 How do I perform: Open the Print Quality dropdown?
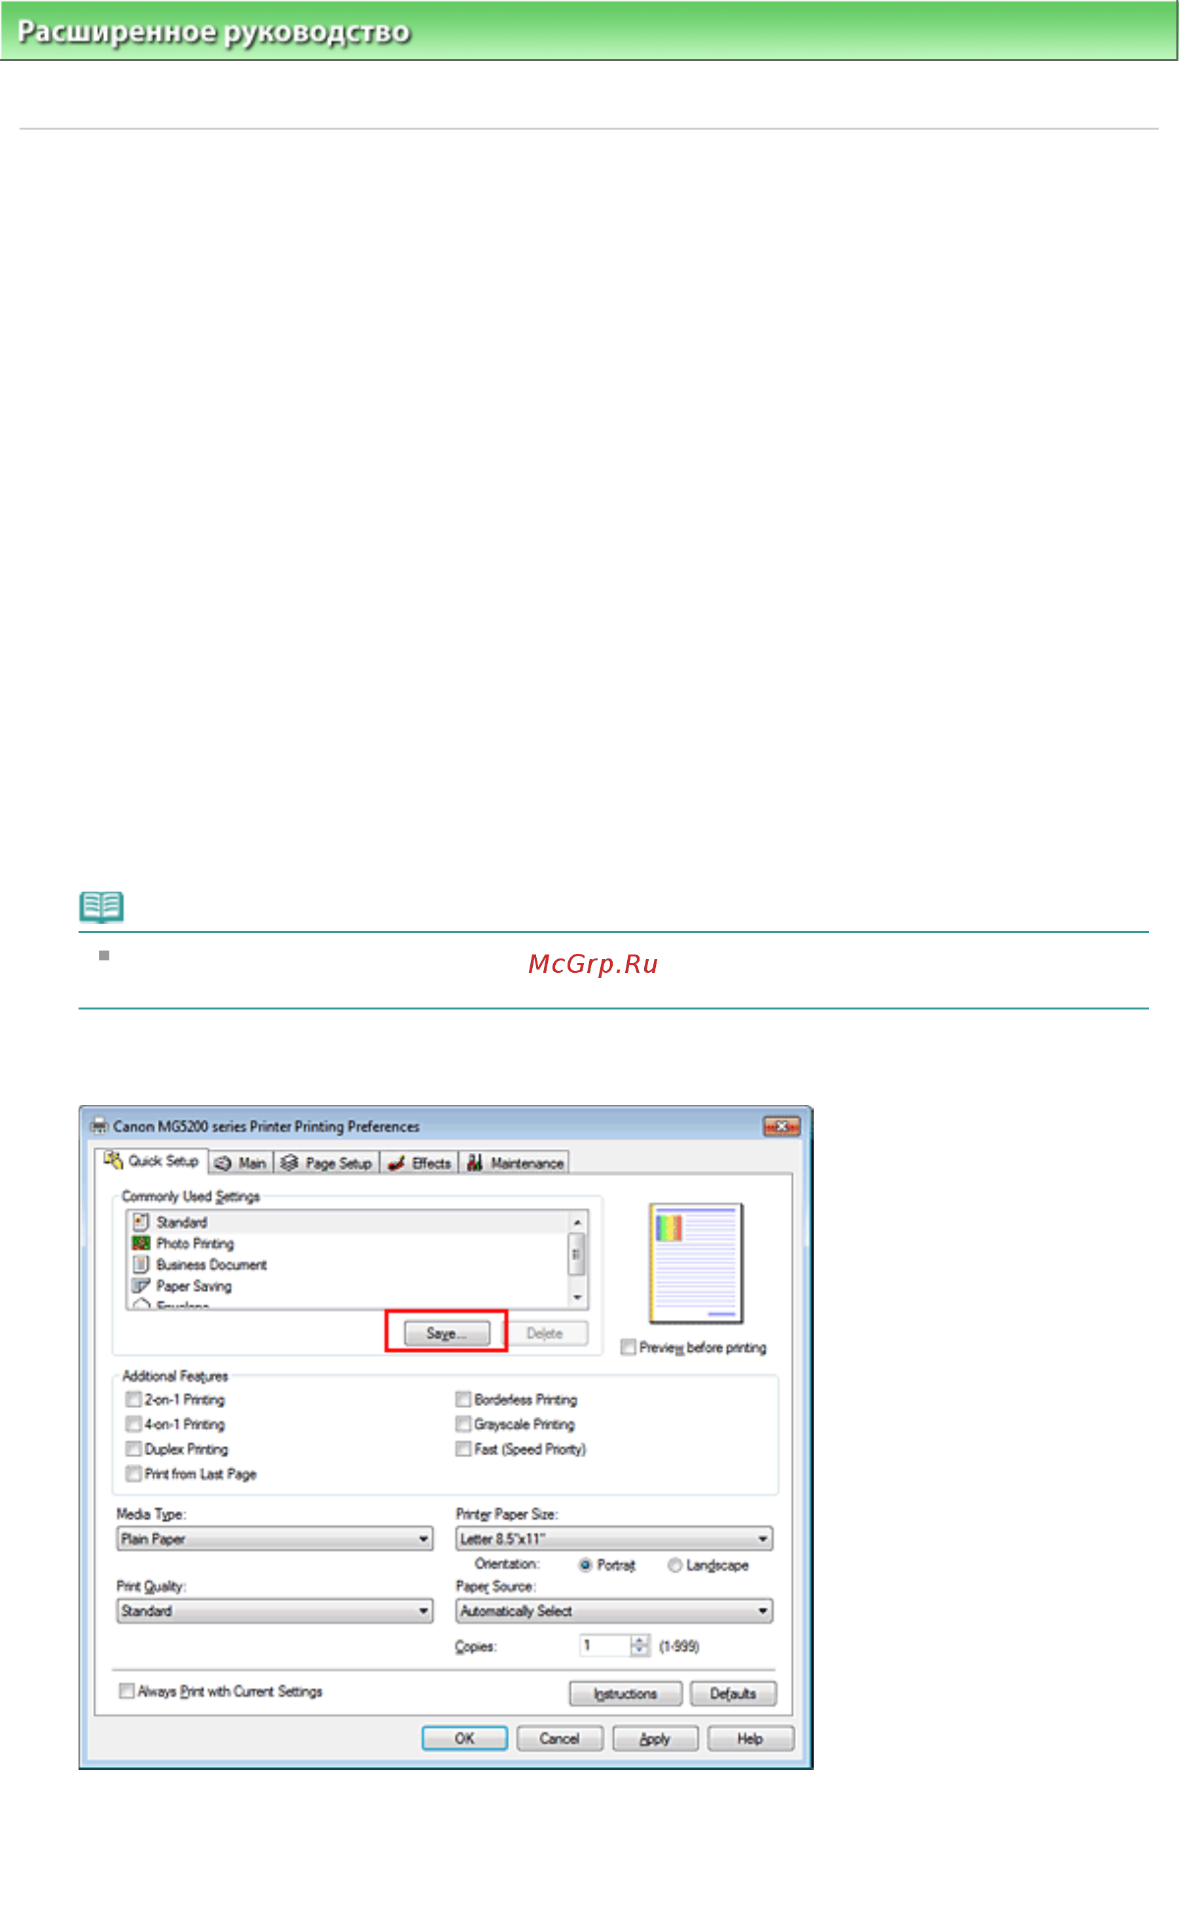(274, 1611)
